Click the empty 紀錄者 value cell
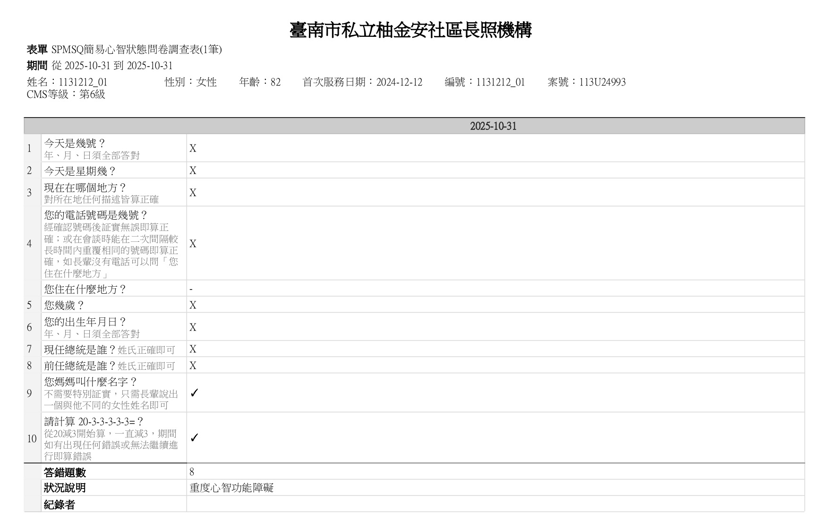Screen dimensions: 829x521 coord(495,504)
